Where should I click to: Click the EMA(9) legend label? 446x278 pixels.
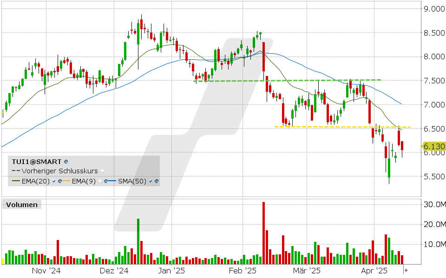pos(84,181)
